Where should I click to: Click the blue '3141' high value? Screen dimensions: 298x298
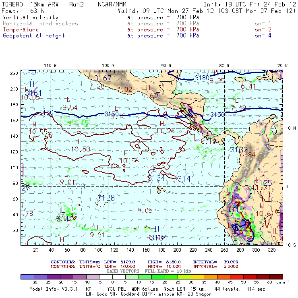click(x=186, y=179)
